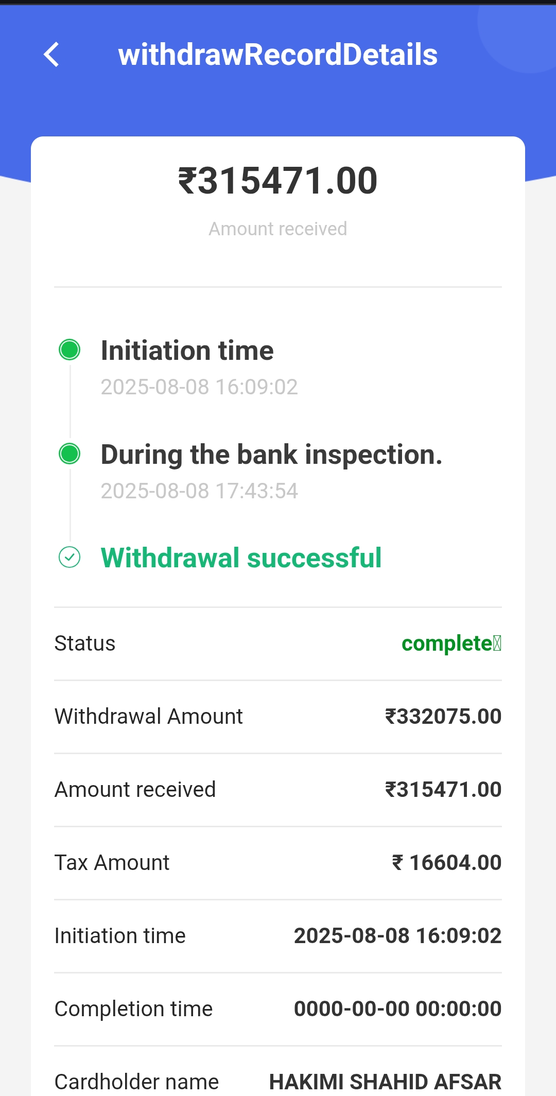Select the ₹332075.00 withdrawal value
Image resolution: width=556 pixels, height=1096 pixels.
click(443, 717)
